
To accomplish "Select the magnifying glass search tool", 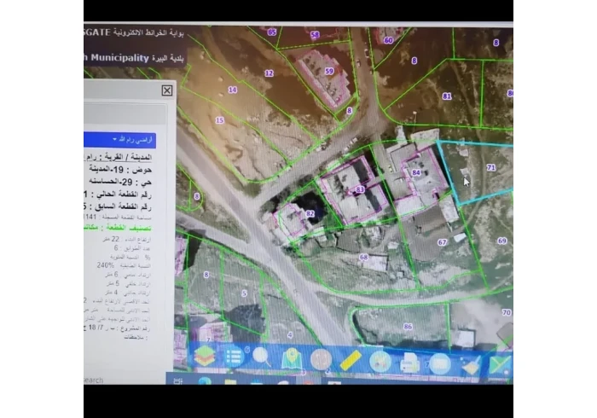I will [x=262, y=357].
